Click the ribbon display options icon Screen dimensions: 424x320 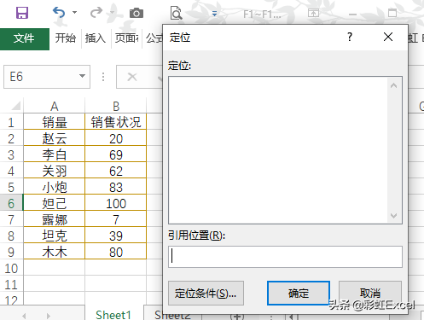point(313,13)
